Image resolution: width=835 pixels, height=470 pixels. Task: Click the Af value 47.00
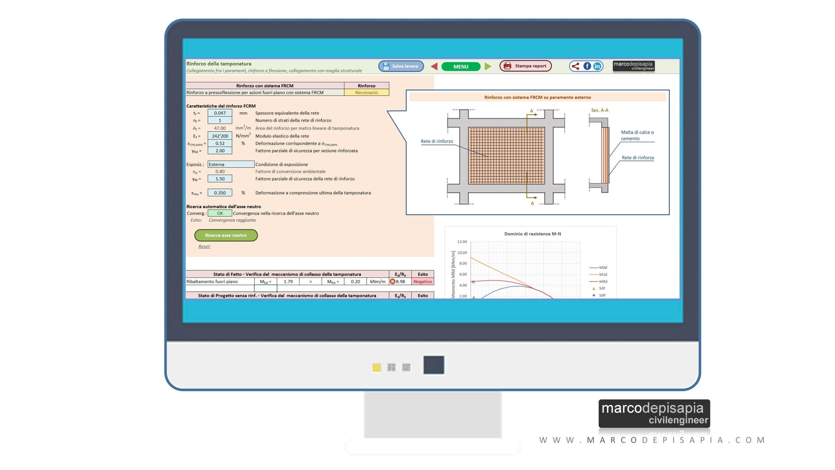pyautogui.click(x=220, y=128)
